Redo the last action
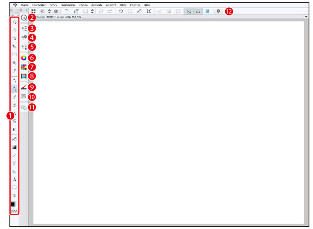 110,11
